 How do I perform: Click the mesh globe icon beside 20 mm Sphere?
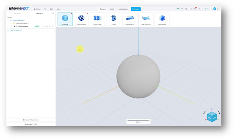point(17,26)
